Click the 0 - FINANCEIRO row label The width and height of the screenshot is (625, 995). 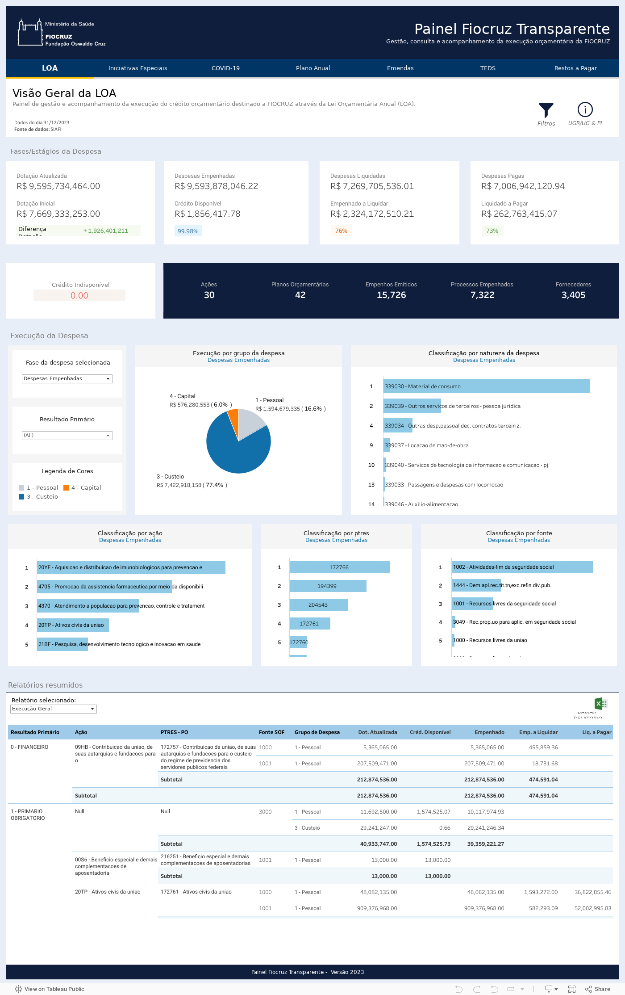pyautogui.click(x=29, y=747)
